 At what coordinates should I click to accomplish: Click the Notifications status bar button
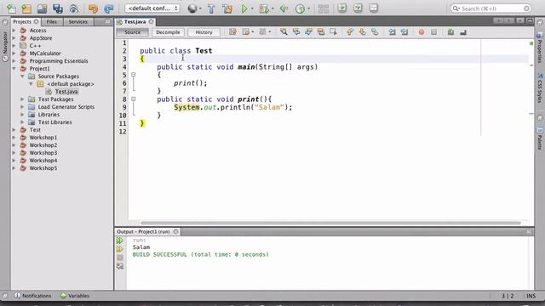click(32, 296)
